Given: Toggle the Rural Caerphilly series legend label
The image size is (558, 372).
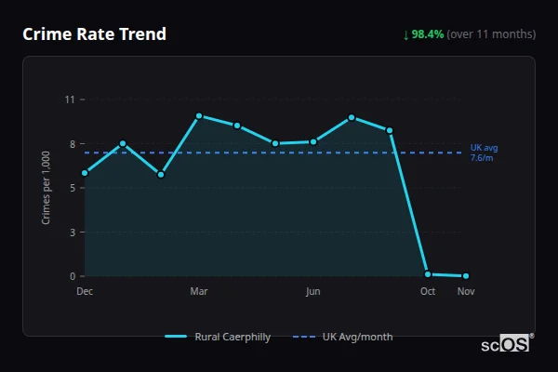Looking at the screenshot, I should pyautogui.click(x=232, y=337).
